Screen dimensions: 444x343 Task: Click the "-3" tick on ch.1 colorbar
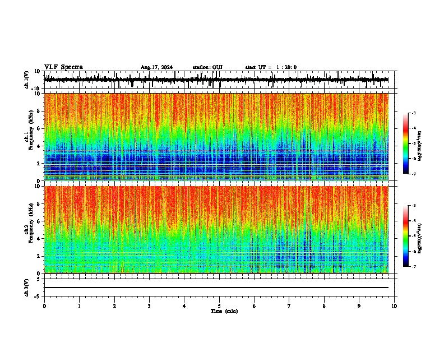click(x=413, y=113)
